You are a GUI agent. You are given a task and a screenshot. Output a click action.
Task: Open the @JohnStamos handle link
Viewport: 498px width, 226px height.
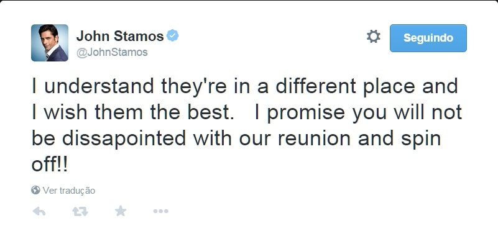pos(112,52)
